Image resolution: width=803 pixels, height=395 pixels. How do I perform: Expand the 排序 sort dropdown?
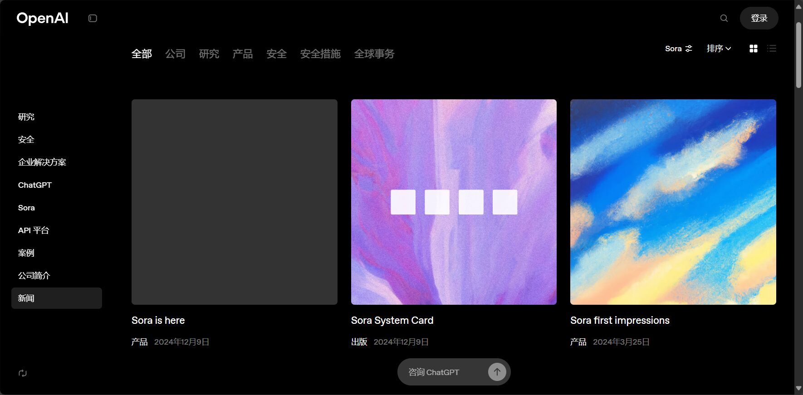click(x=719, y=49)
